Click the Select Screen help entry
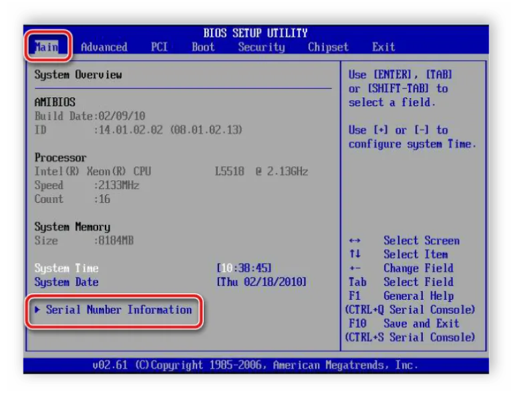513x398 pixels. [x=404, y=240]
